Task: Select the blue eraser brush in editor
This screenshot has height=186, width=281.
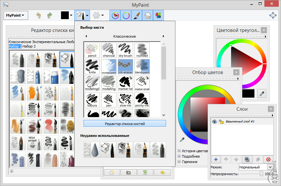Action: pos(51,77)
